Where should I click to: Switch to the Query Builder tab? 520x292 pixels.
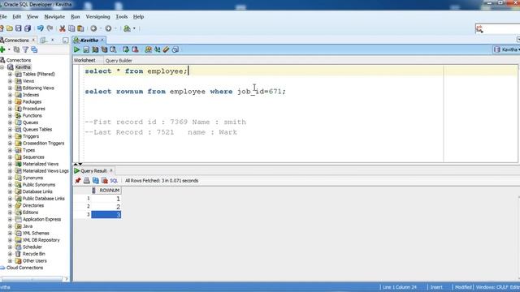point(119,61)
